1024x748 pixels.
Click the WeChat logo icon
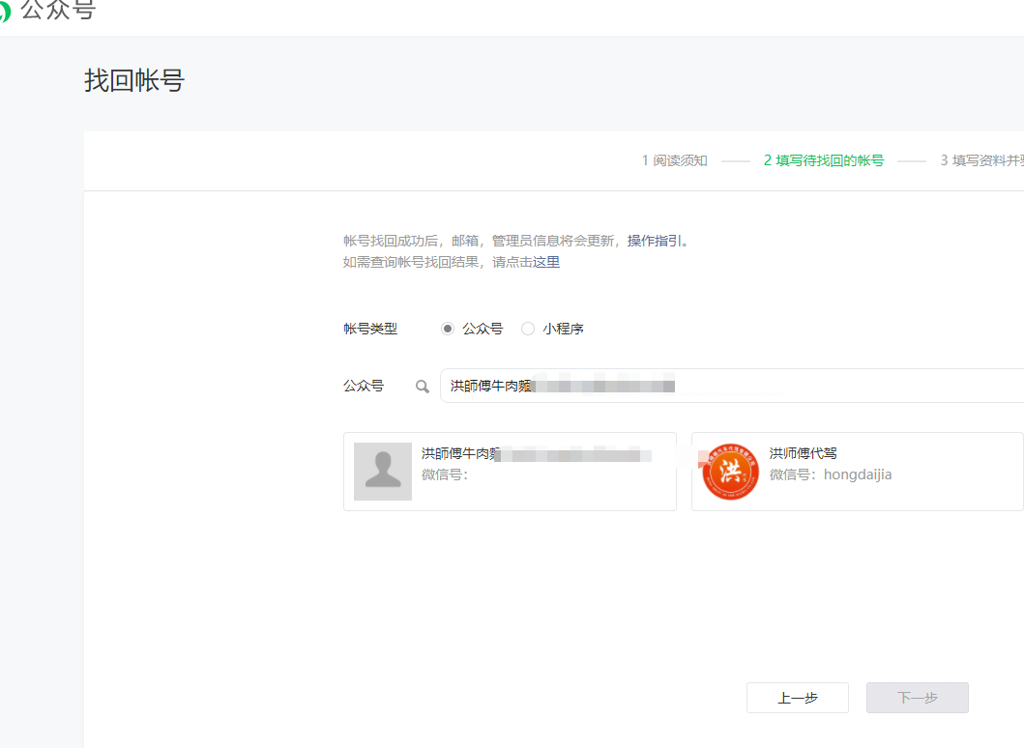point(4,12)
